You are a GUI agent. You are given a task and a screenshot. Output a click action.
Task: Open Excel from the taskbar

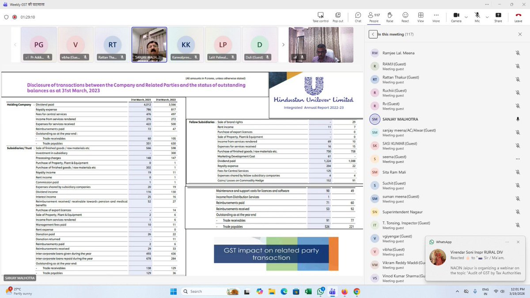click(x=308, y=291)
